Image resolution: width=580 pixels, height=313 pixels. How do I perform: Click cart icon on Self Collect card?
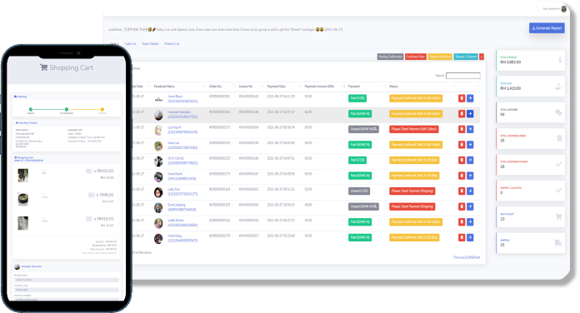(x=558, y=216)
